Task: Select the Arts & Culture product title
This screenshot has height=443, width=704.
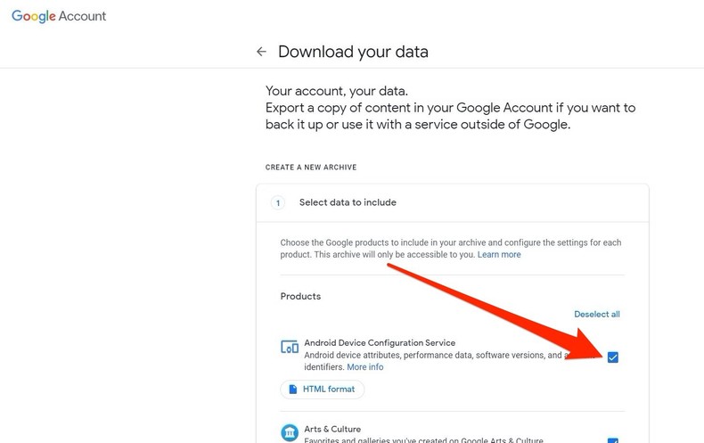Action: click(332, 429)
